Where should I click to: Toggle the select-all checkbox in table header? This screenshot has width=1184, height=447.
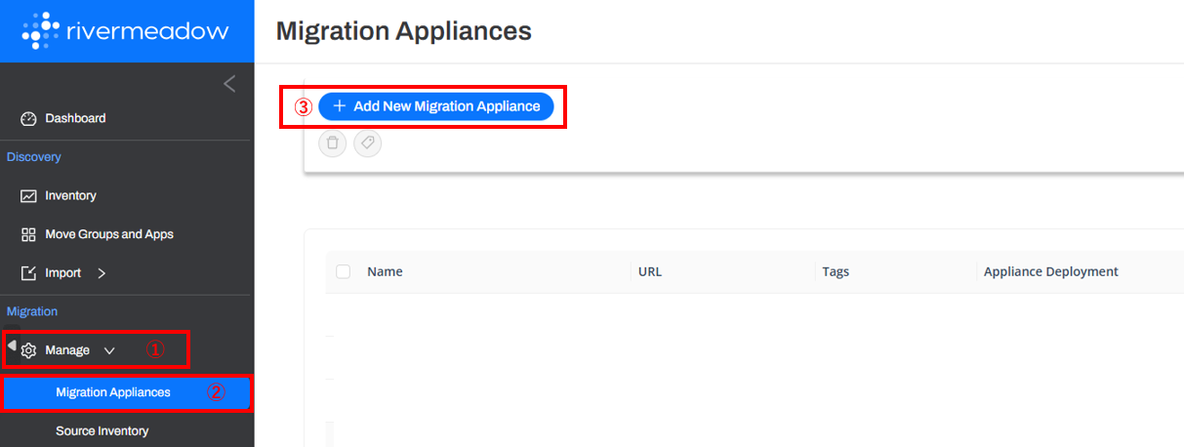tap(343, 271)
